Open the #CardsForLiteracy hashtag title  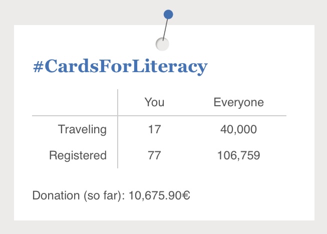pyautogui.click(x=120, y=66)
